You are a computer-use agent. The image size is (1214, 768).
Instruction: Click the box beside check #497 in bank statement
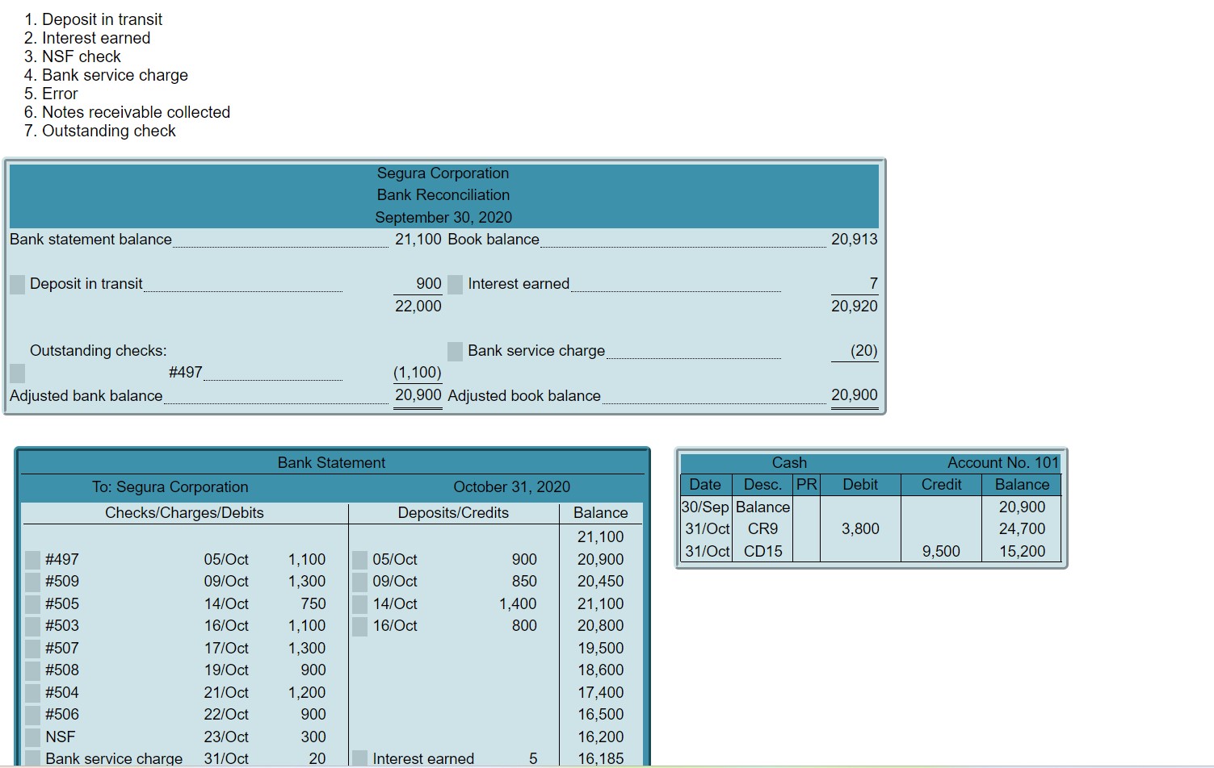pos(32,560)
